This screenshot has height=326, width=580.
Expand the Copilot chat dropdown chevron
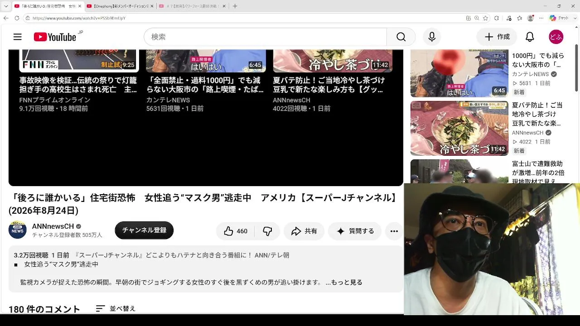click(x=574, y=18)
